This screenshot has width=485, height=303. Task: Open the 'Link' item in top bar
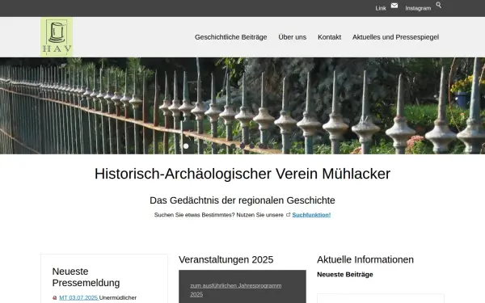[381, 8]
